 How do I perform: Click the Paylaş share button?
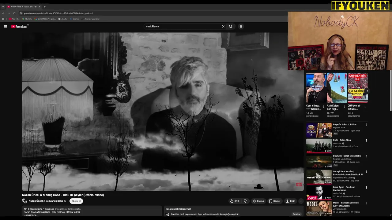(x=258, y=201)
